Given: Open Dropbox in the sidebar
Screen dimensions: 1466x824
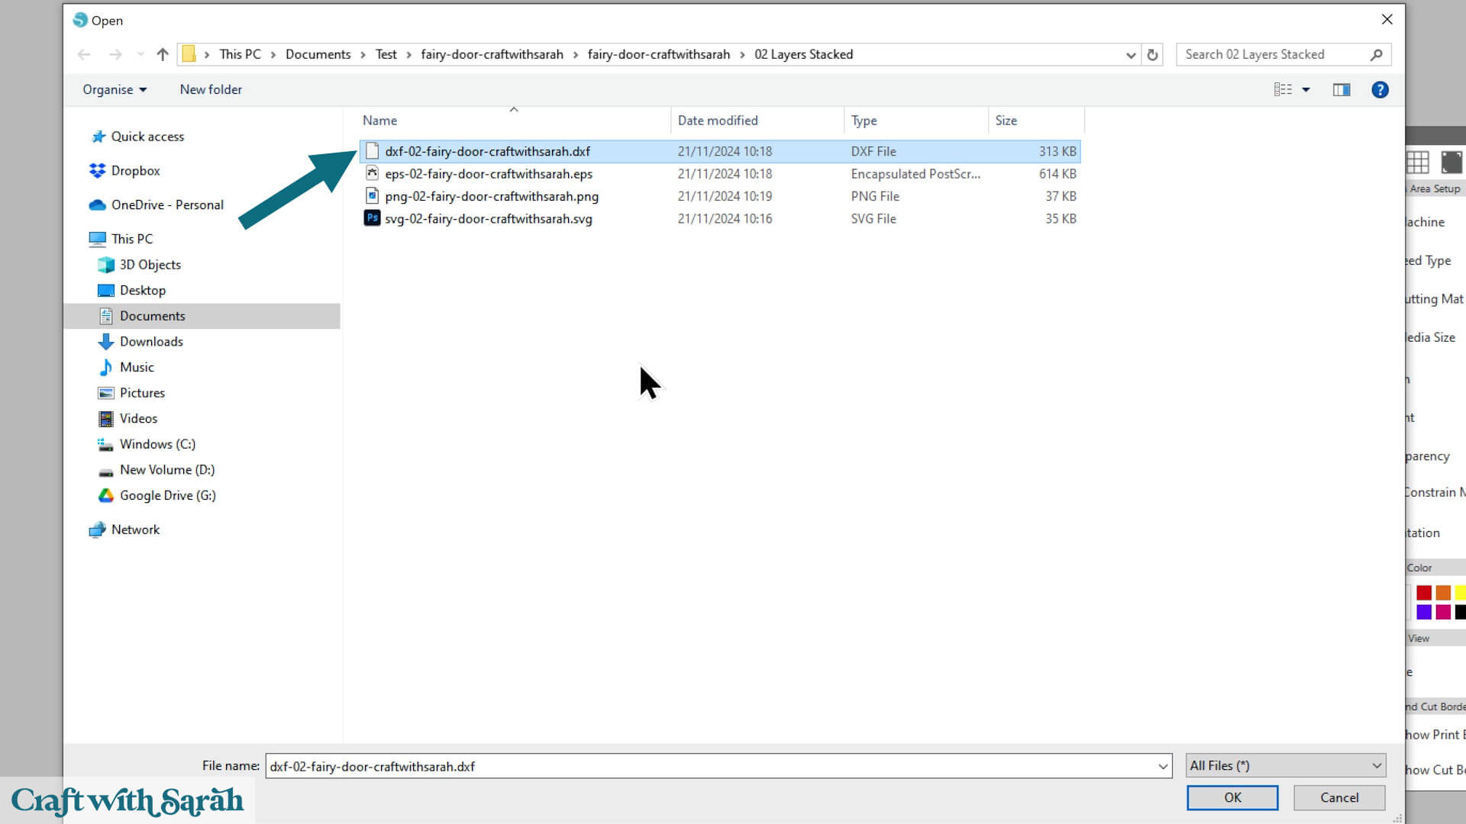Looking at the screenshot, I should click(135, 171).
